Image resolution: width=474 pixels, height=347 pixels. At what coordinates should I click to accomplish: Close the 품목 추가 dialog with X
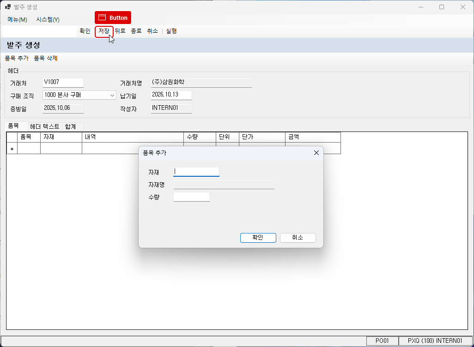click(316, 153)
